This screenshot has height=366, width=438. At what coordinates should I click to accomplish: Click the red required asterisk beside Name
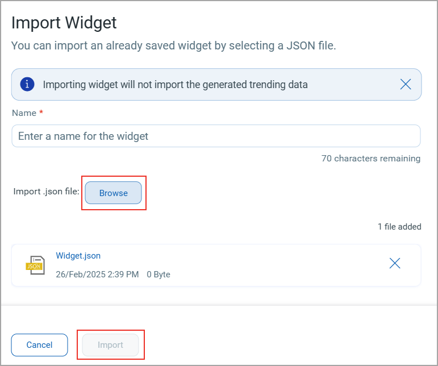coord(41,112)
